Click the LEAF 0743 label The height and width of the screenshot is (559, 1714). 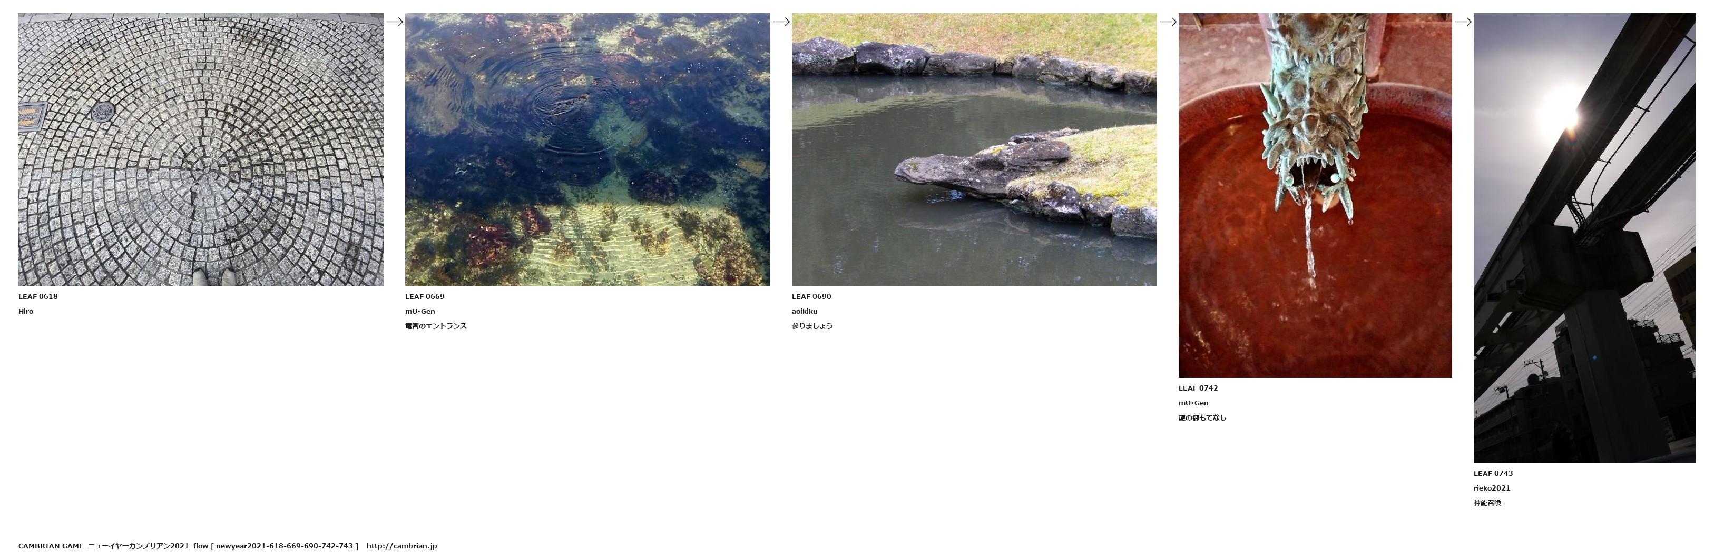click(x=1493, y=473)
